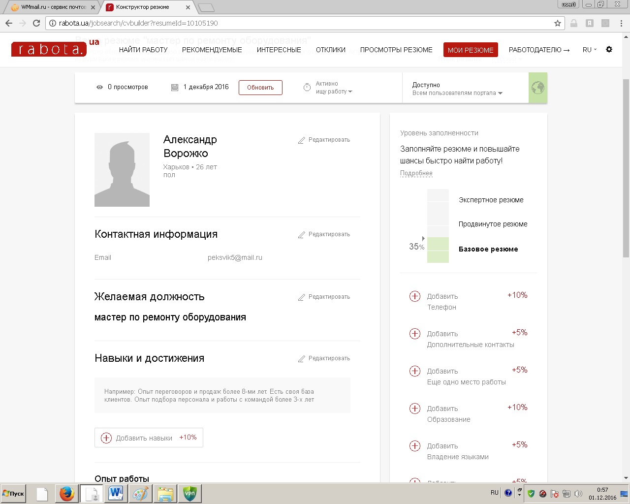This screenshot has width=630, height=504.
Task: Click Добавить Владение языками link
Action: tap(458, 451)
